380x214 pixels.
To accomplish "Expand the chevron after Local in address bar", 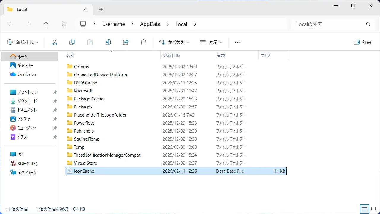I will (x=195, y=24).
